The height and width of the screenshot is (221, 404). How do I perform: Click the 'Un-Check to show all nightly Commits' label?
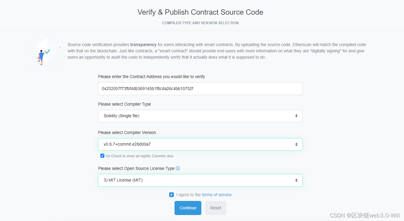click(x=140, y=156)
